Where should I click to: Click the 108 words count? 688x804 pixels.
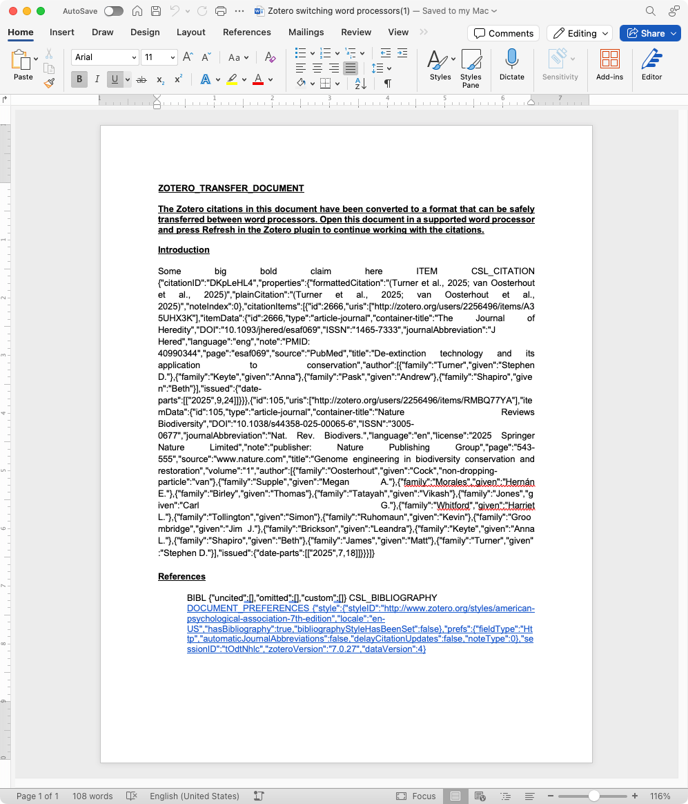tap(92, 796)
